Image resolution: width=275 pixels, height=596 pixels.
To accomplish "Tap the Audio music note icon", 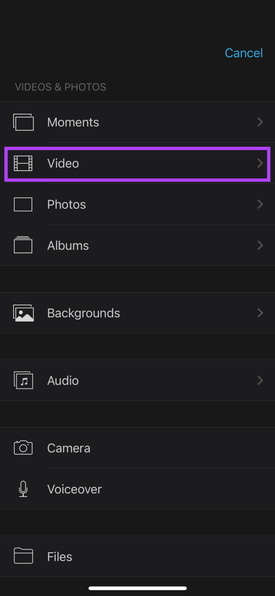I will coord(23,380).
